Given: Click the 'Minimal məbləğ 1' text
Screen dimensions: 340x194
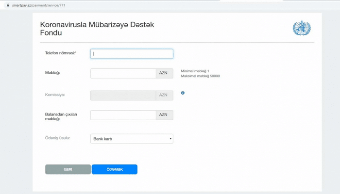Looking at the screenshot, I should (195, 71).
